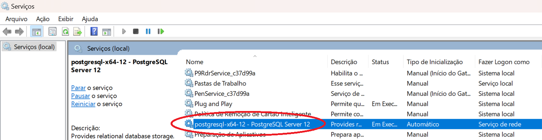Click the gear icon beside PenService_c37d99a
Screen dimensions: 542x140
pyautogui.click(x=189, y=93)
